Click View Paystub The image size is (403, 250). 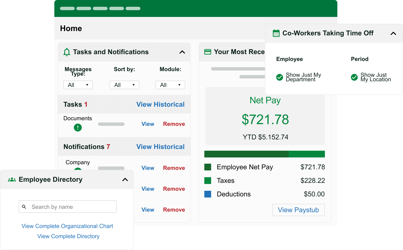point(298,210)
